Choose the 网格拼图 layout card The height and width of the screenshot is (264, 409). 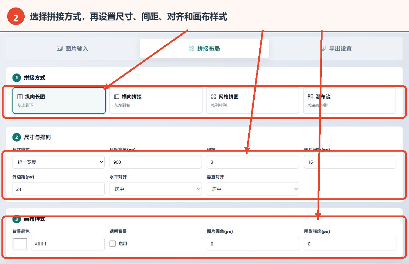253,100
